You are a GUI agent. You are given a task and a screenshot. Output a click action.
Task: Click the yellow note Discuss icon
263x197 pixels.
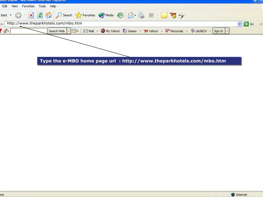point(164,15)
